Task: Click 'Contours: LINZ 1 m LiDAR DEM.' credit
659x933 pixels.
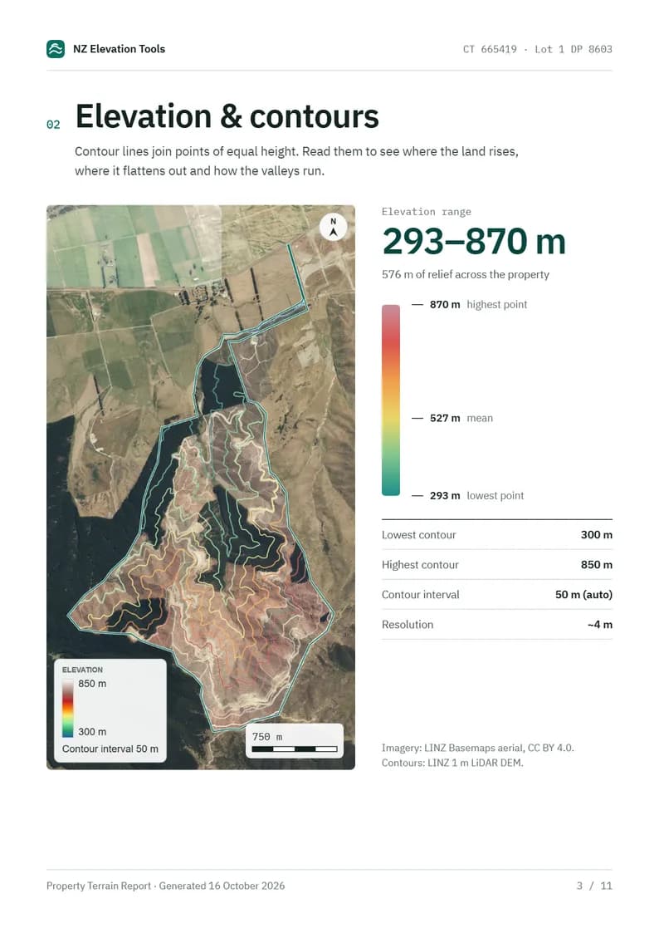Action: click(452, 763)
